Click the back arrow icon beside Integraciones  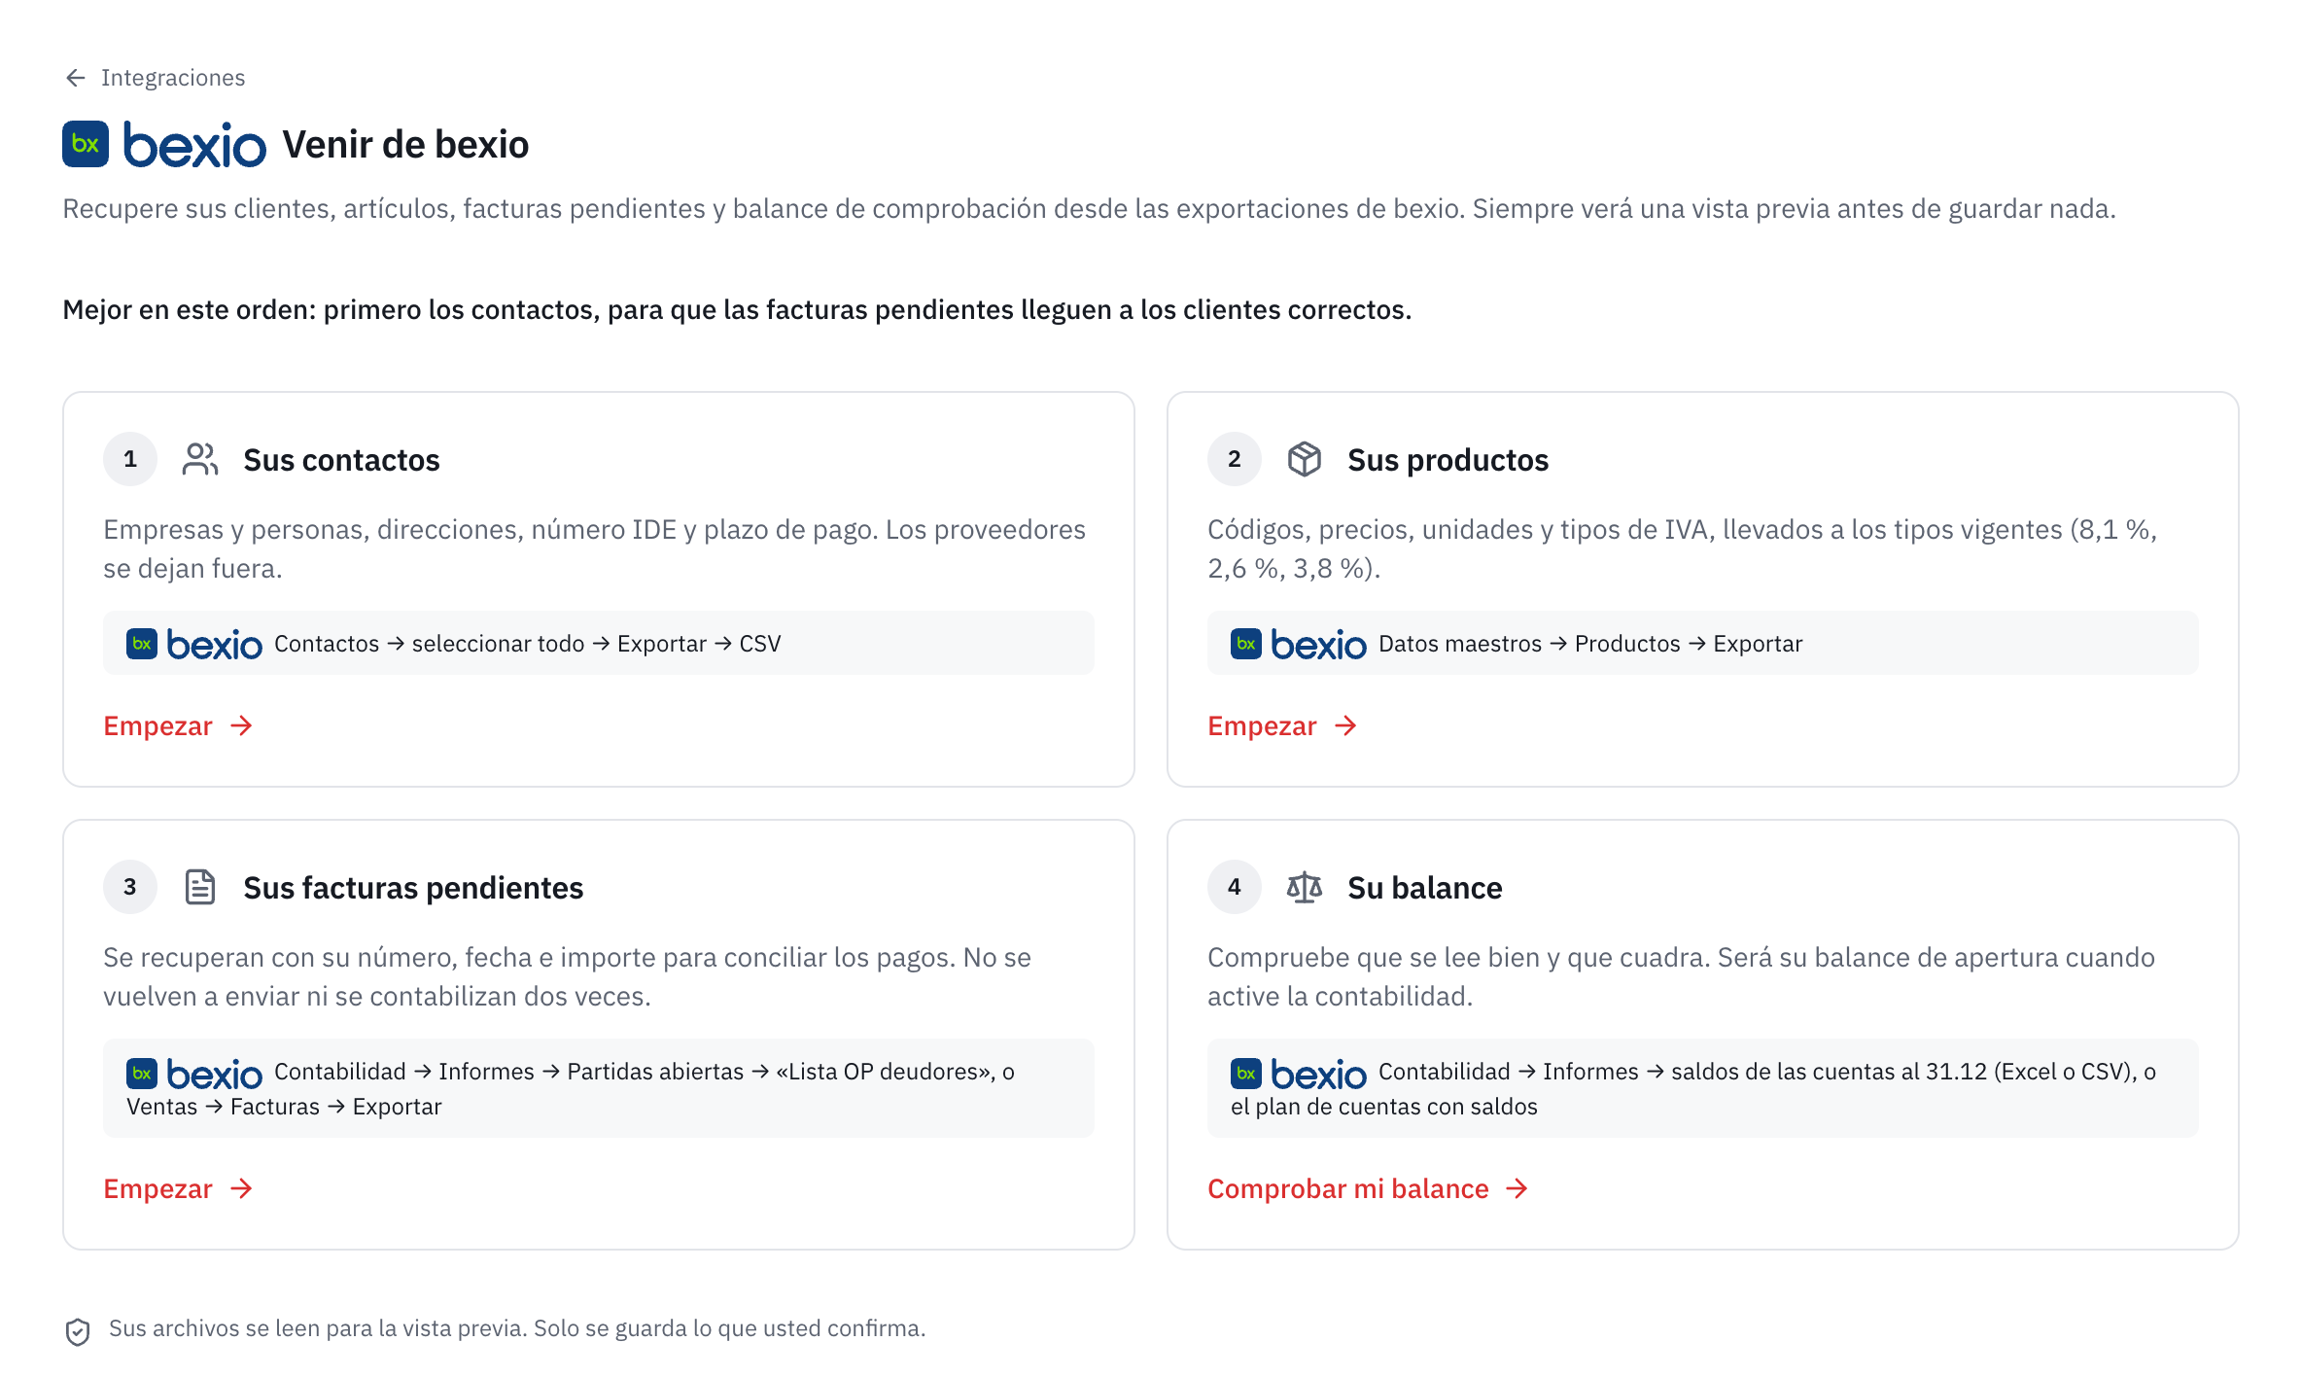point(76,78)
